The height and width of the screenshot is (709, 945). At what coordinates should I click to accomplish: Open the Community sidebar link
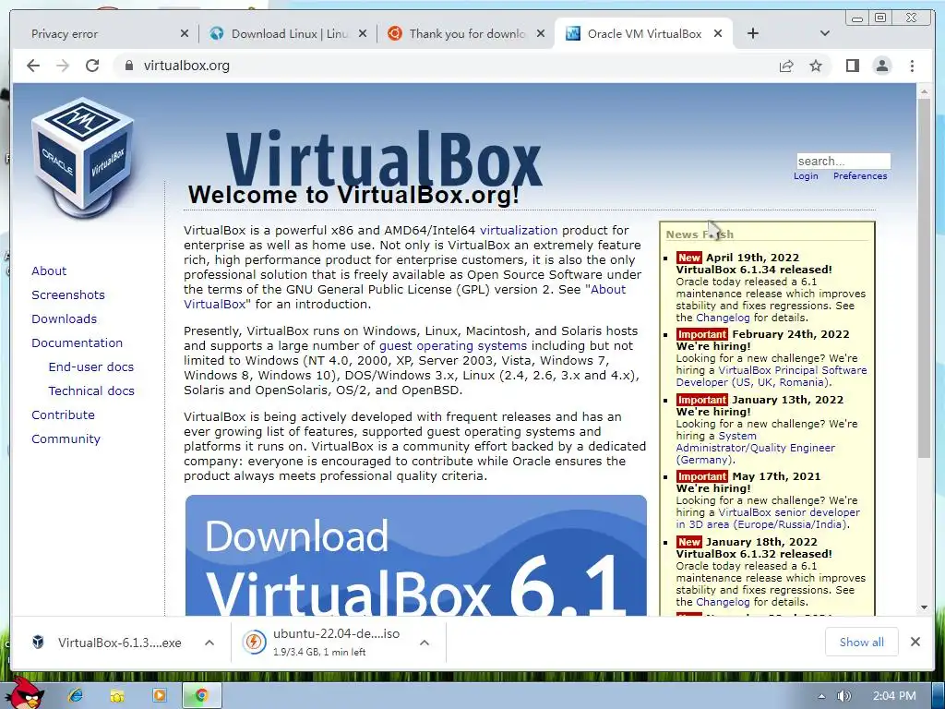[x=66, y=439]
